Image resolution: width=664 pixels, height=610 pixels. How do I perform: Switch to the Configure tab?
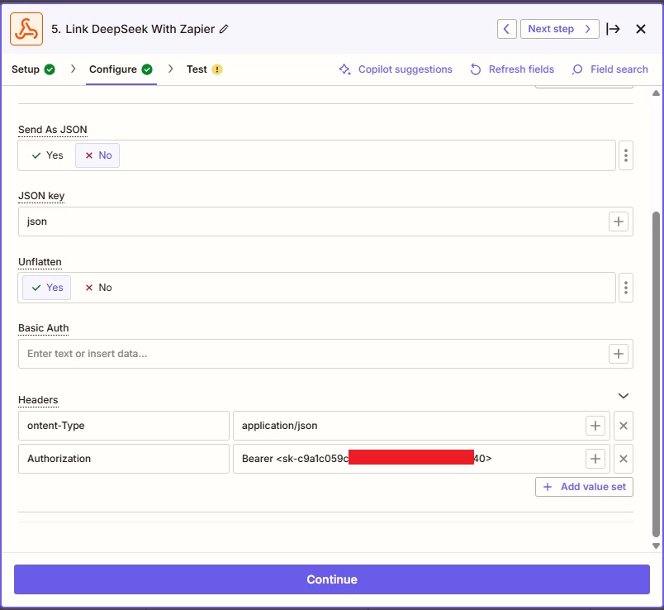click(x=121, y=69)
